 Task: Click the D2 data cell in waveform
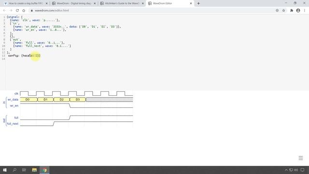coord(61,100)
